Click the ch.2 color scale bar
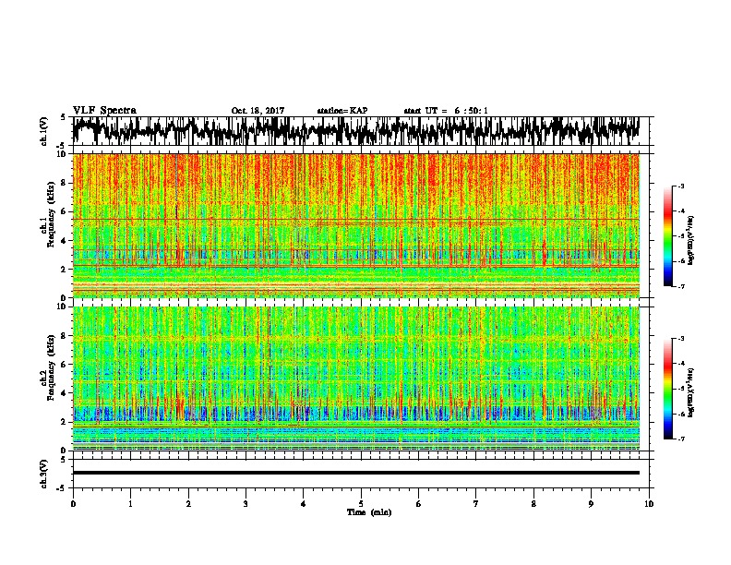This screenshot has width=731, height=565. click(667, 389)
